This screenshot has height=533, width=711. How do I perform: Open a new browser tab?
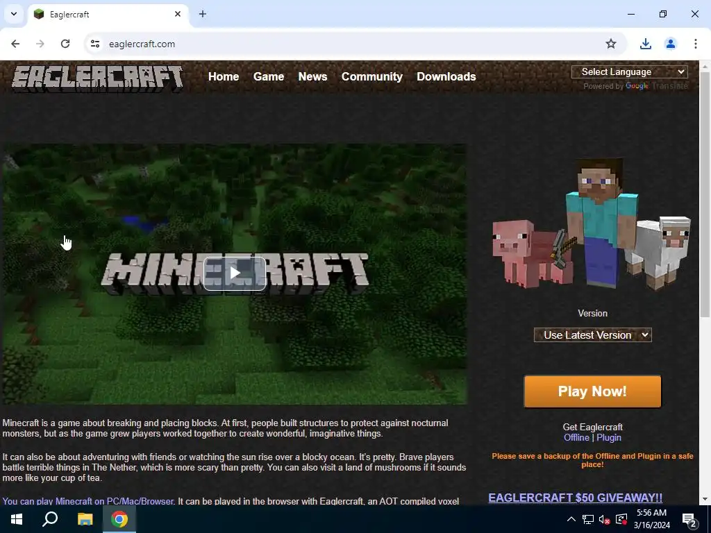[203, 14]
